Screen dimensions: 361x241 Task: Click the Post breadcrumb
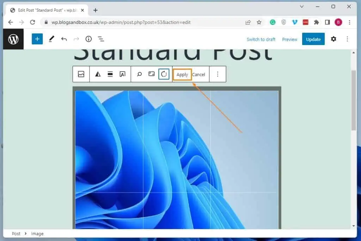click(16, 234)
